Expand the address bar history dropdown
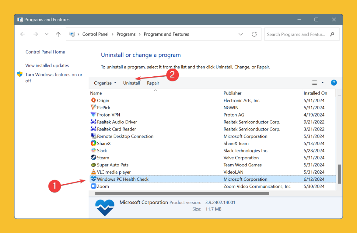Screen dimensions: 357x233 point(241,34)
